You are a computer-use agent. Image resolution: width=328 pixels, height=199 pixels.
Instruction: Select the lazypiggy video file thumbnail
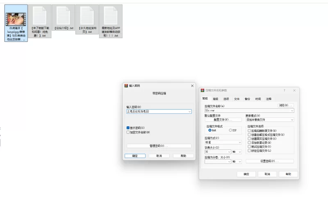(x=16, y=19)
